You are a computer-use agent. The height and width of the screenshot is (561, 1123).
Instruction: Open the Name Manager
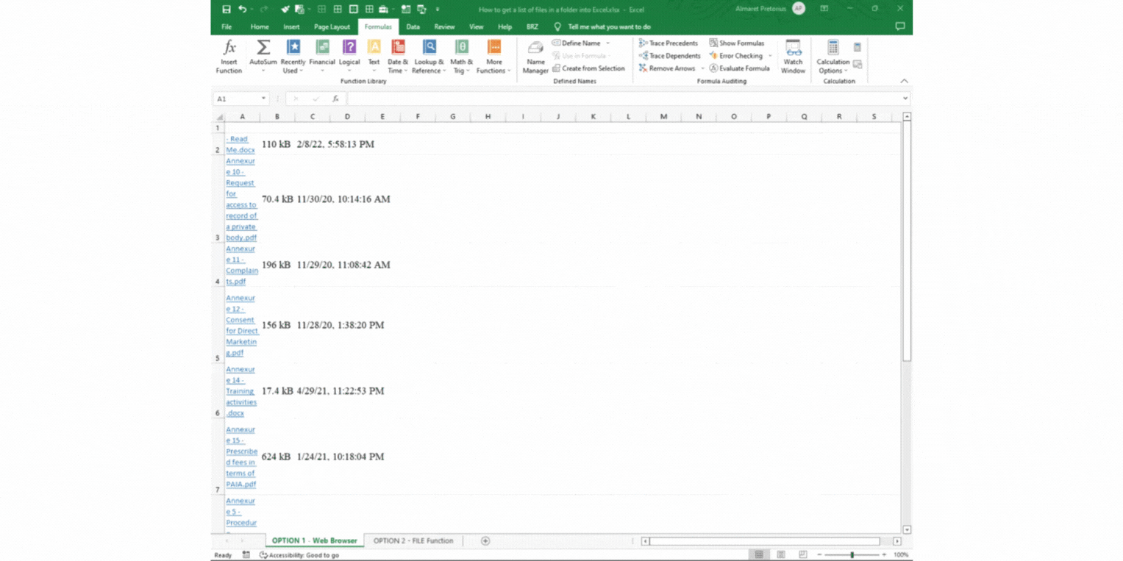pos(535,56)
